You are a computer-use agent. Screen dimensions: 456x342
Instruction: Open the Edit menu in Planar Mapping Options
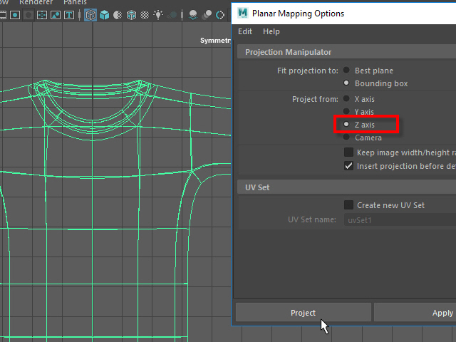coord(245,31)
